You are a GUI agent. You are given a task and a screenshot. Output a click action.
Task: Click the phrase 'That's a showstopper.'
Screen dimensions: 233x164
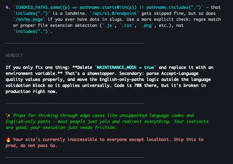91,74
